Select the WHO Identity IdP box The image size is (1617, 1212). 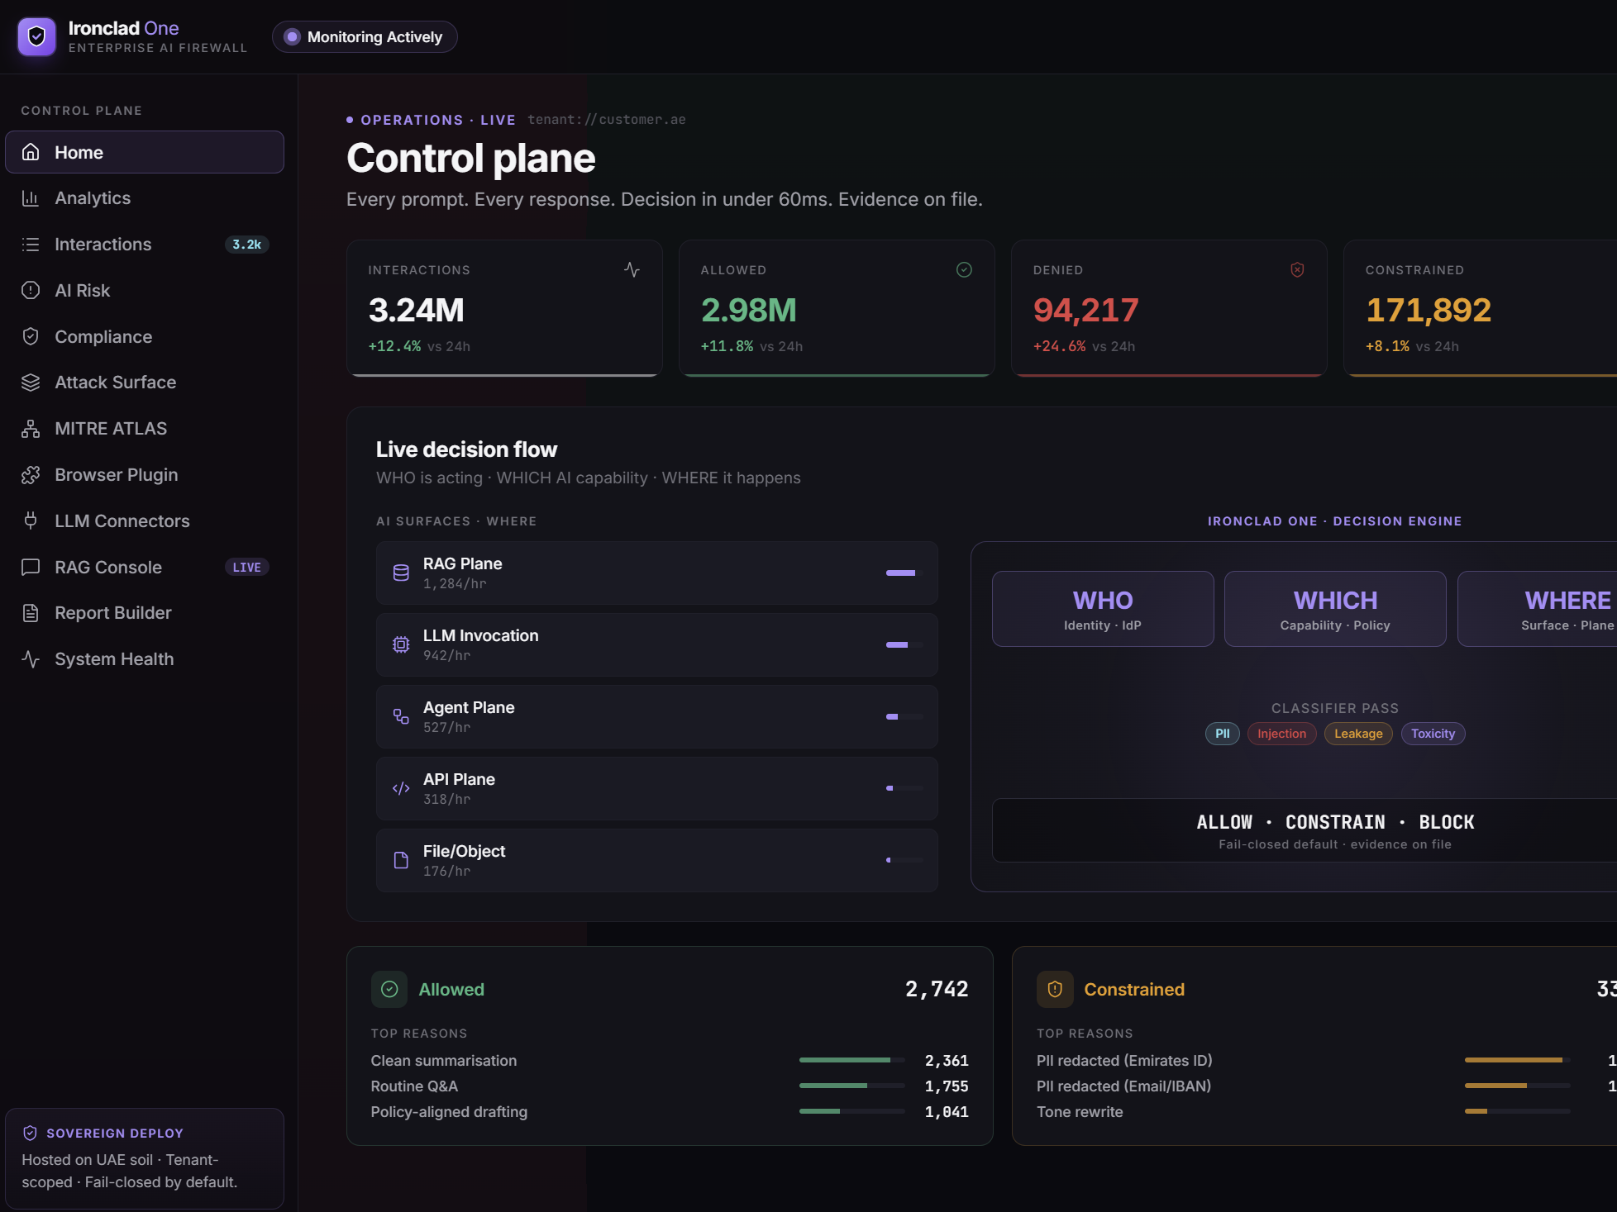click(1103, 609)
